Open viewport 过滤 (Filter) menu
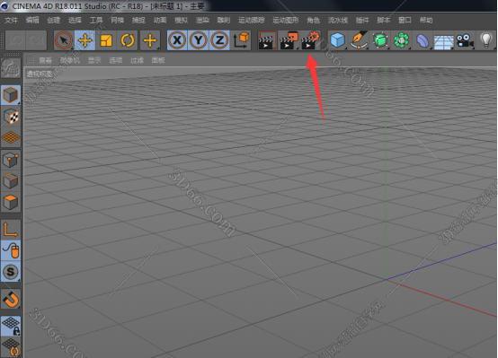This screenshot has width=498, height=358. click(x=137, y=60)
